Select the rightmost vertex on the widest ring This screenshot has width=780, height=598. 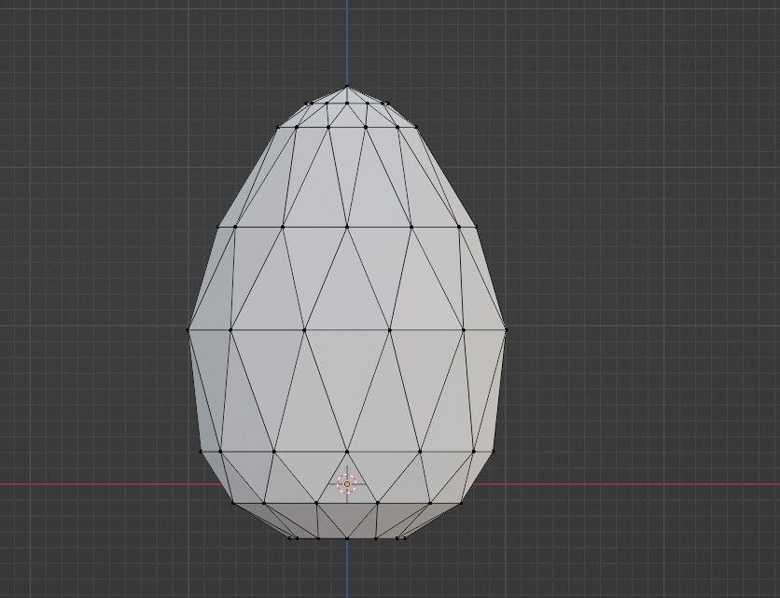506,329
